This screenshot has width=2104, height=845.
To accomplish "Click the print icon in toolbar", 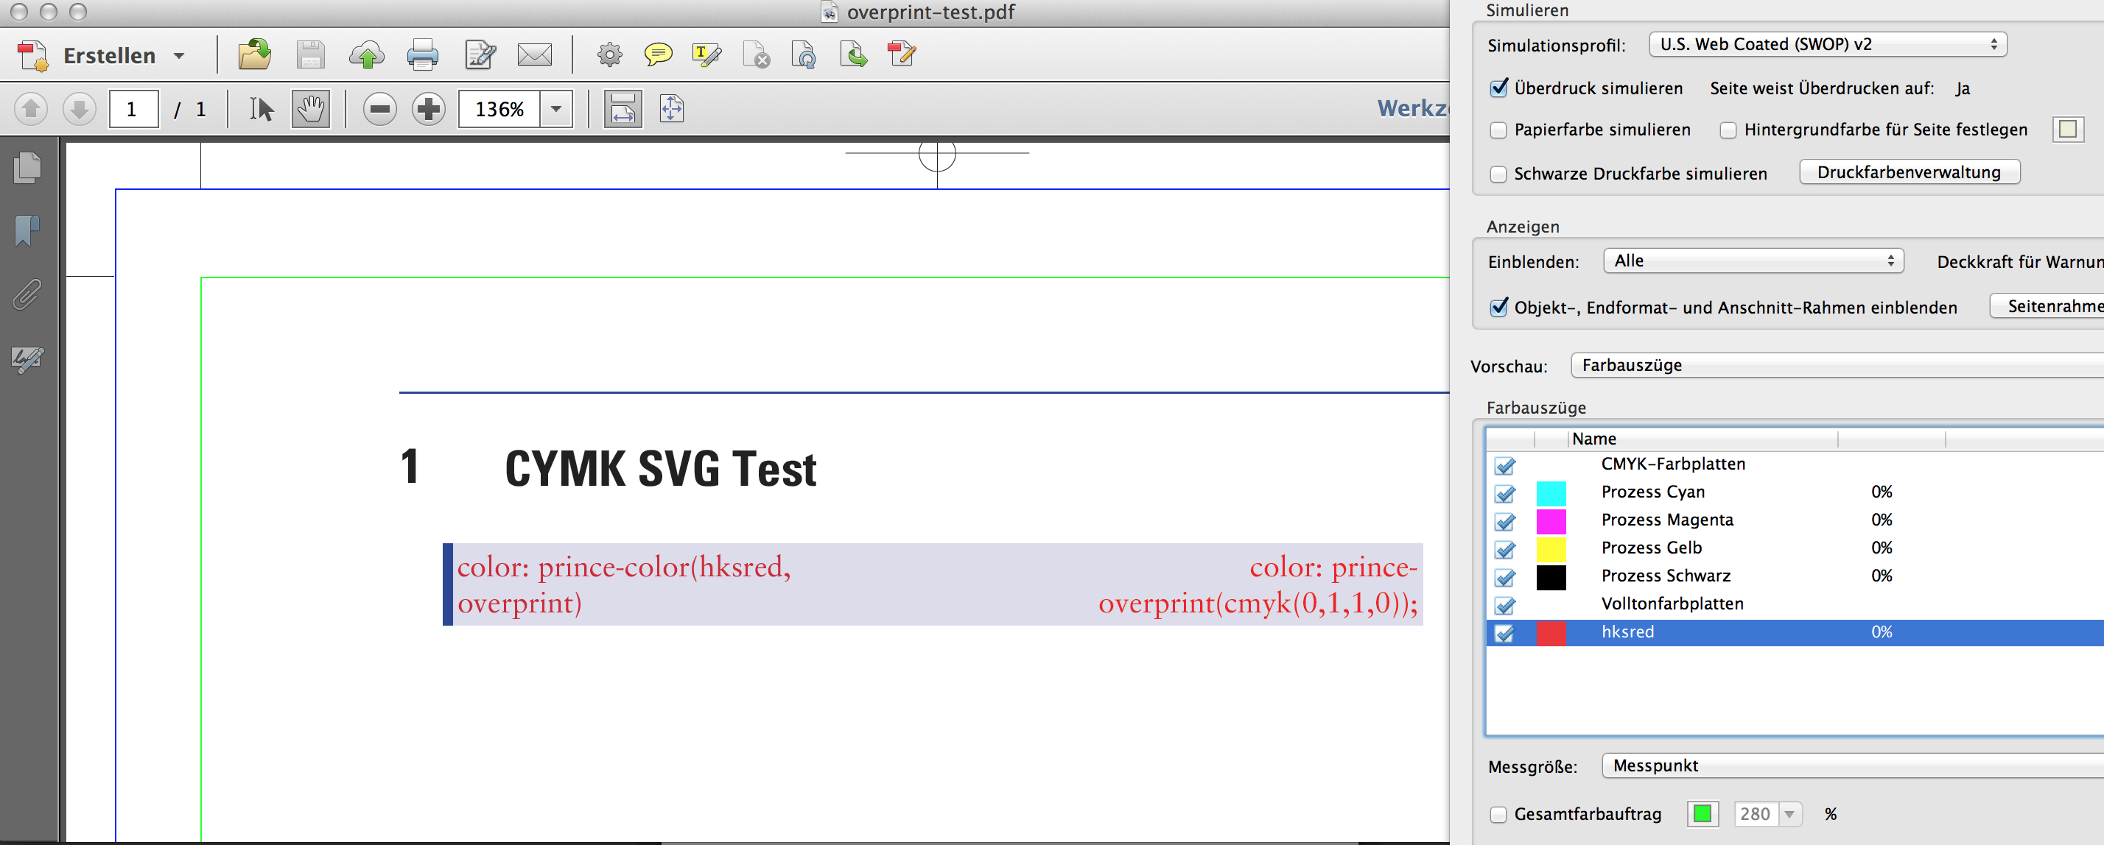I will click(422, 55).
